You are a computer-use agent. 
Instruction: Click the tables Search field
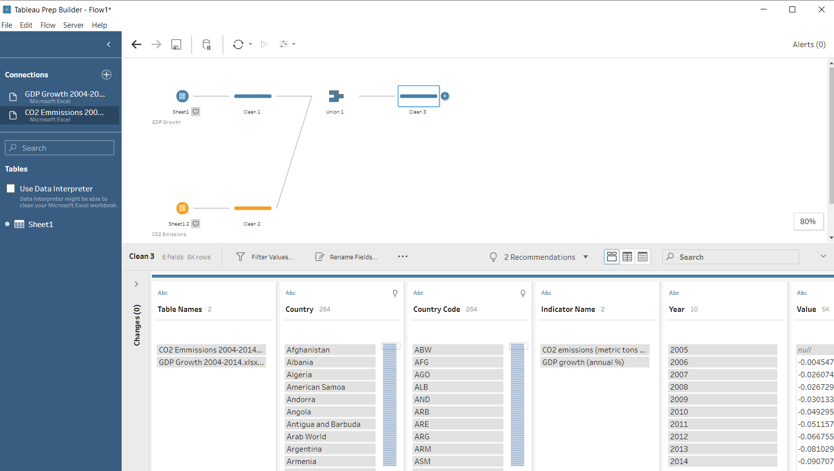pos(60,148)
